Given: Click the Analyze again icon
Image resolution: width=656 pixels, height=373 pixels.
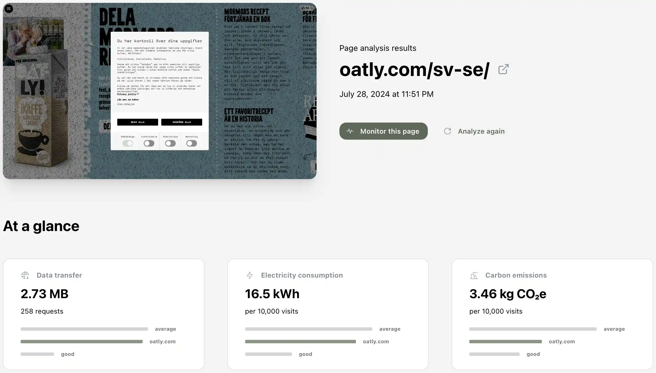Looking at the screenshot, I should pyautogui.click(x=448, y=131).
